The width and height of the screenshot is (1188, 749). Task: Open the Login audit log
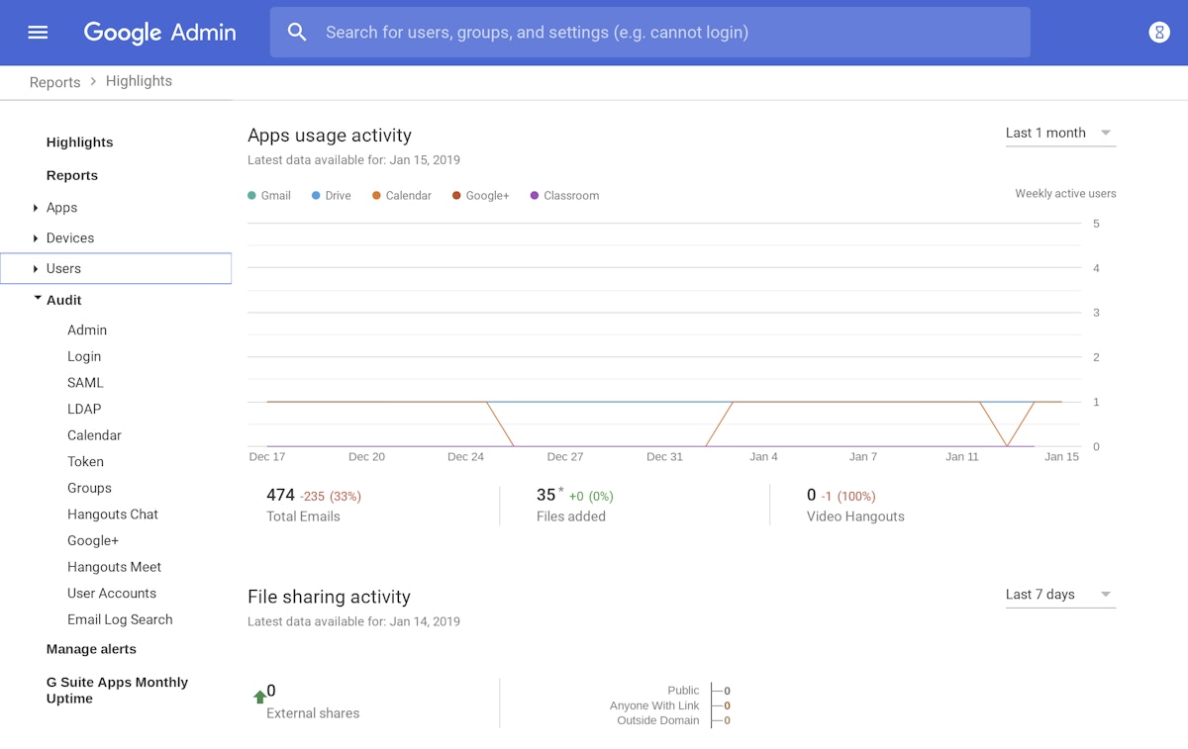[84, 356]
